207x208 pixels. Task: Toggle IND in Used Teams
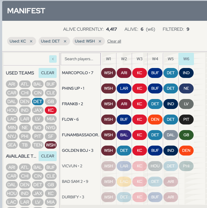pyautogui.click(x=25, y=110)
